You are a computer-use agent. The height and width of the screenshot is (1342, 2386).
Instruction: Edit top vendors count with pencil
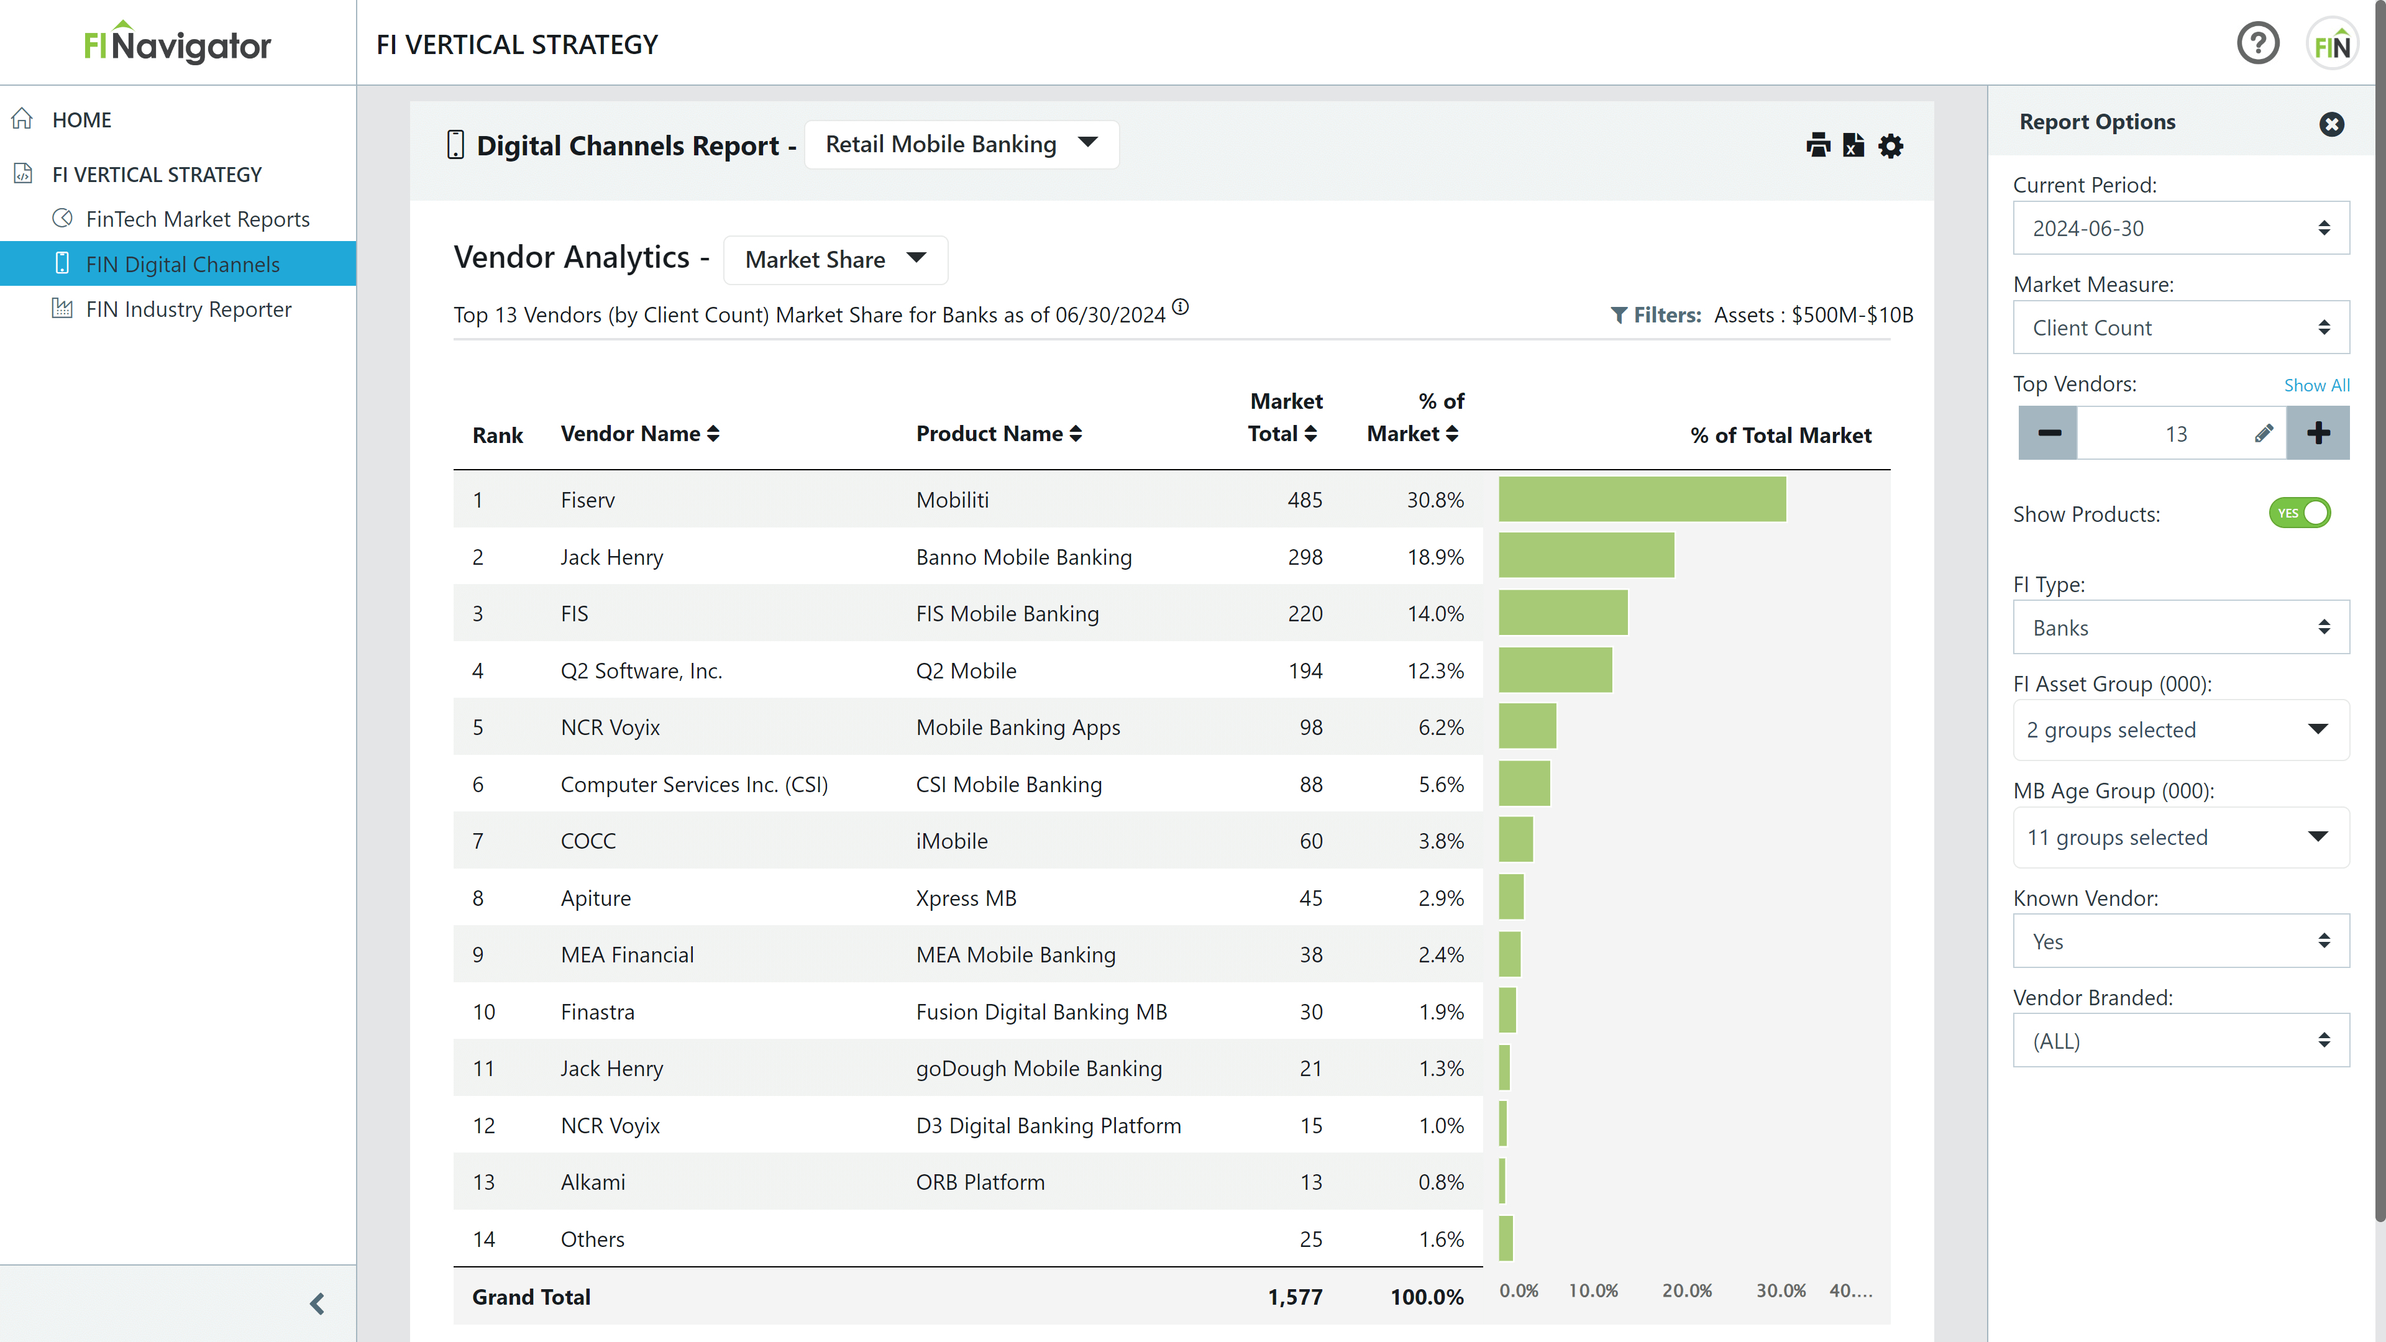tap(2263, 434)
